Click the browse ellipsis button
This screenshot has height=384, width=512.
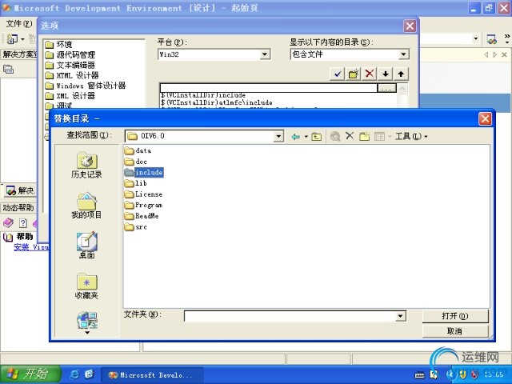click(386, 88)
